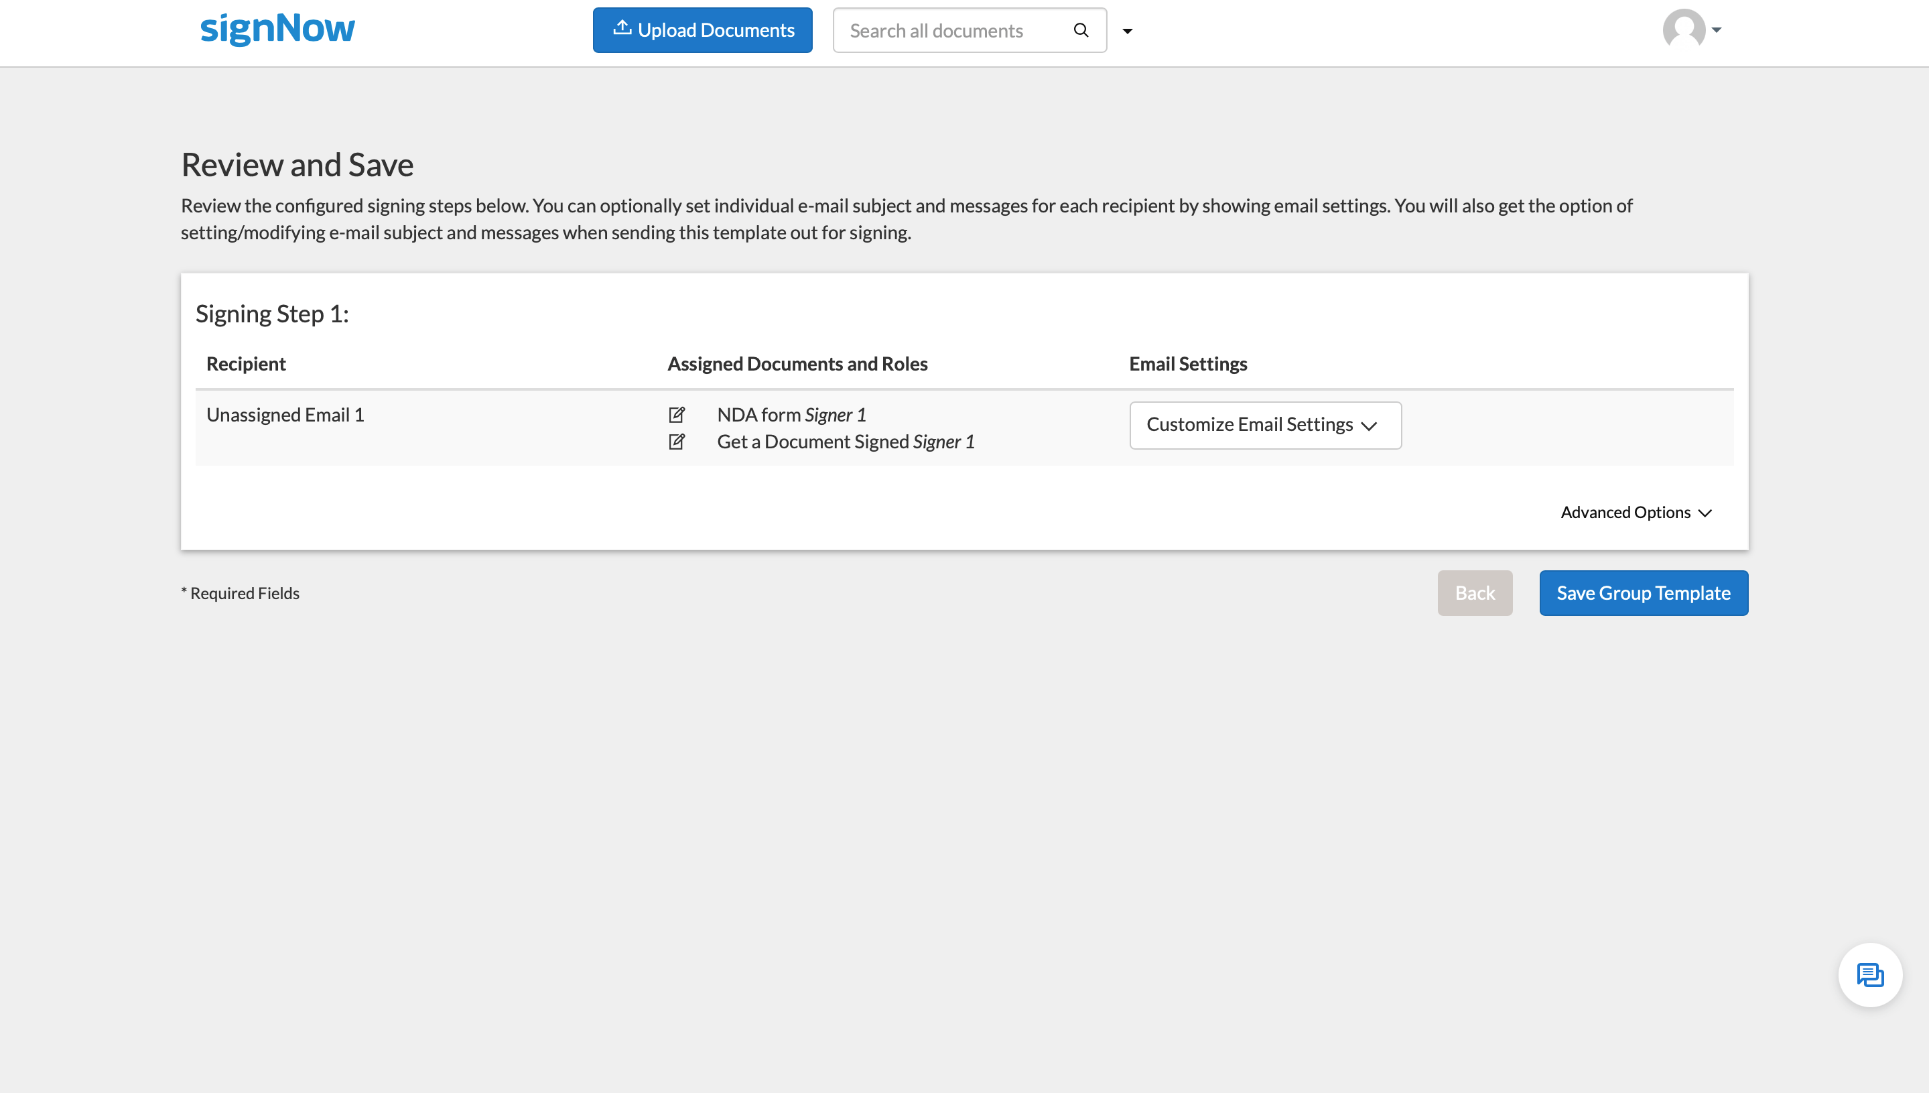Click the signNow logo
The image size is (1929, 1093).
click(x=277, y=29)
